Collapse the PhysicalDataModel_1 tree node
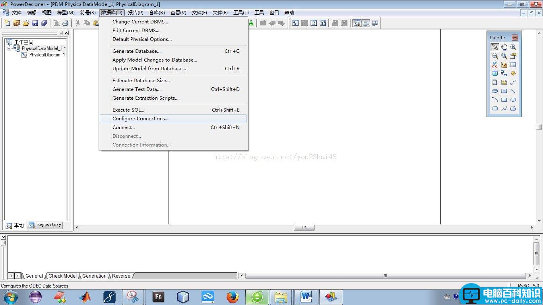The image size is (543, 305). tap(9, 48)
